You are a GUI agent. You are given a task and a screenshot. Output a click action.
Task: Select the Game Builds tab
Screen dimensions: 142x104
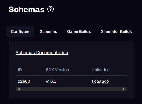[79, 31]
